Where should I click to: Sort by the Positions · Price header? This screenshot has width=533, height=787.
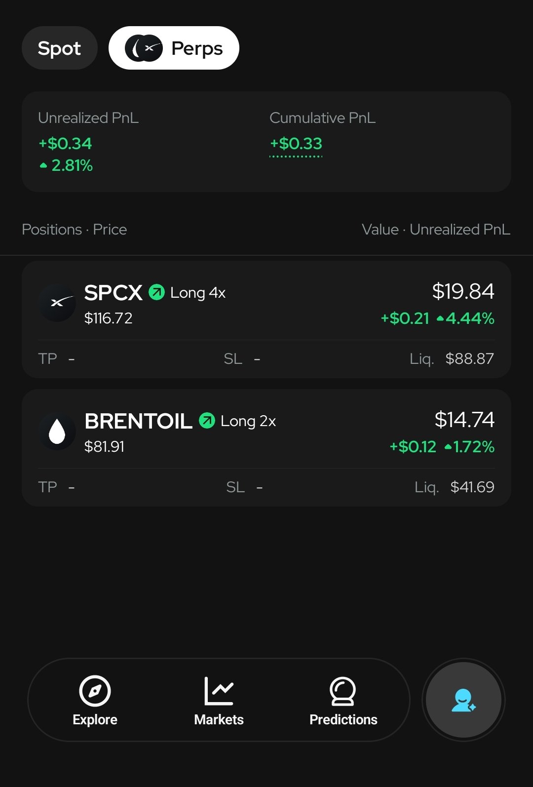(75, 229)
